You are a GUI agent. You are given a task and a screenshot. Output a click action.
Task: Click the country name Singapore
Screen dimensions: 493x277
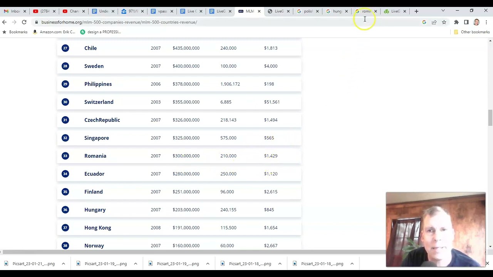pos(97,138)
